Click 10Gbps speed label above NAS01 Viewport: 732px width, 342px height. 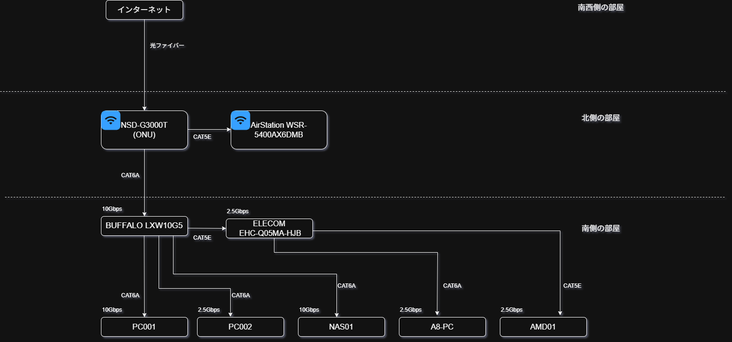pyautogui.click(x=309, y=310)
